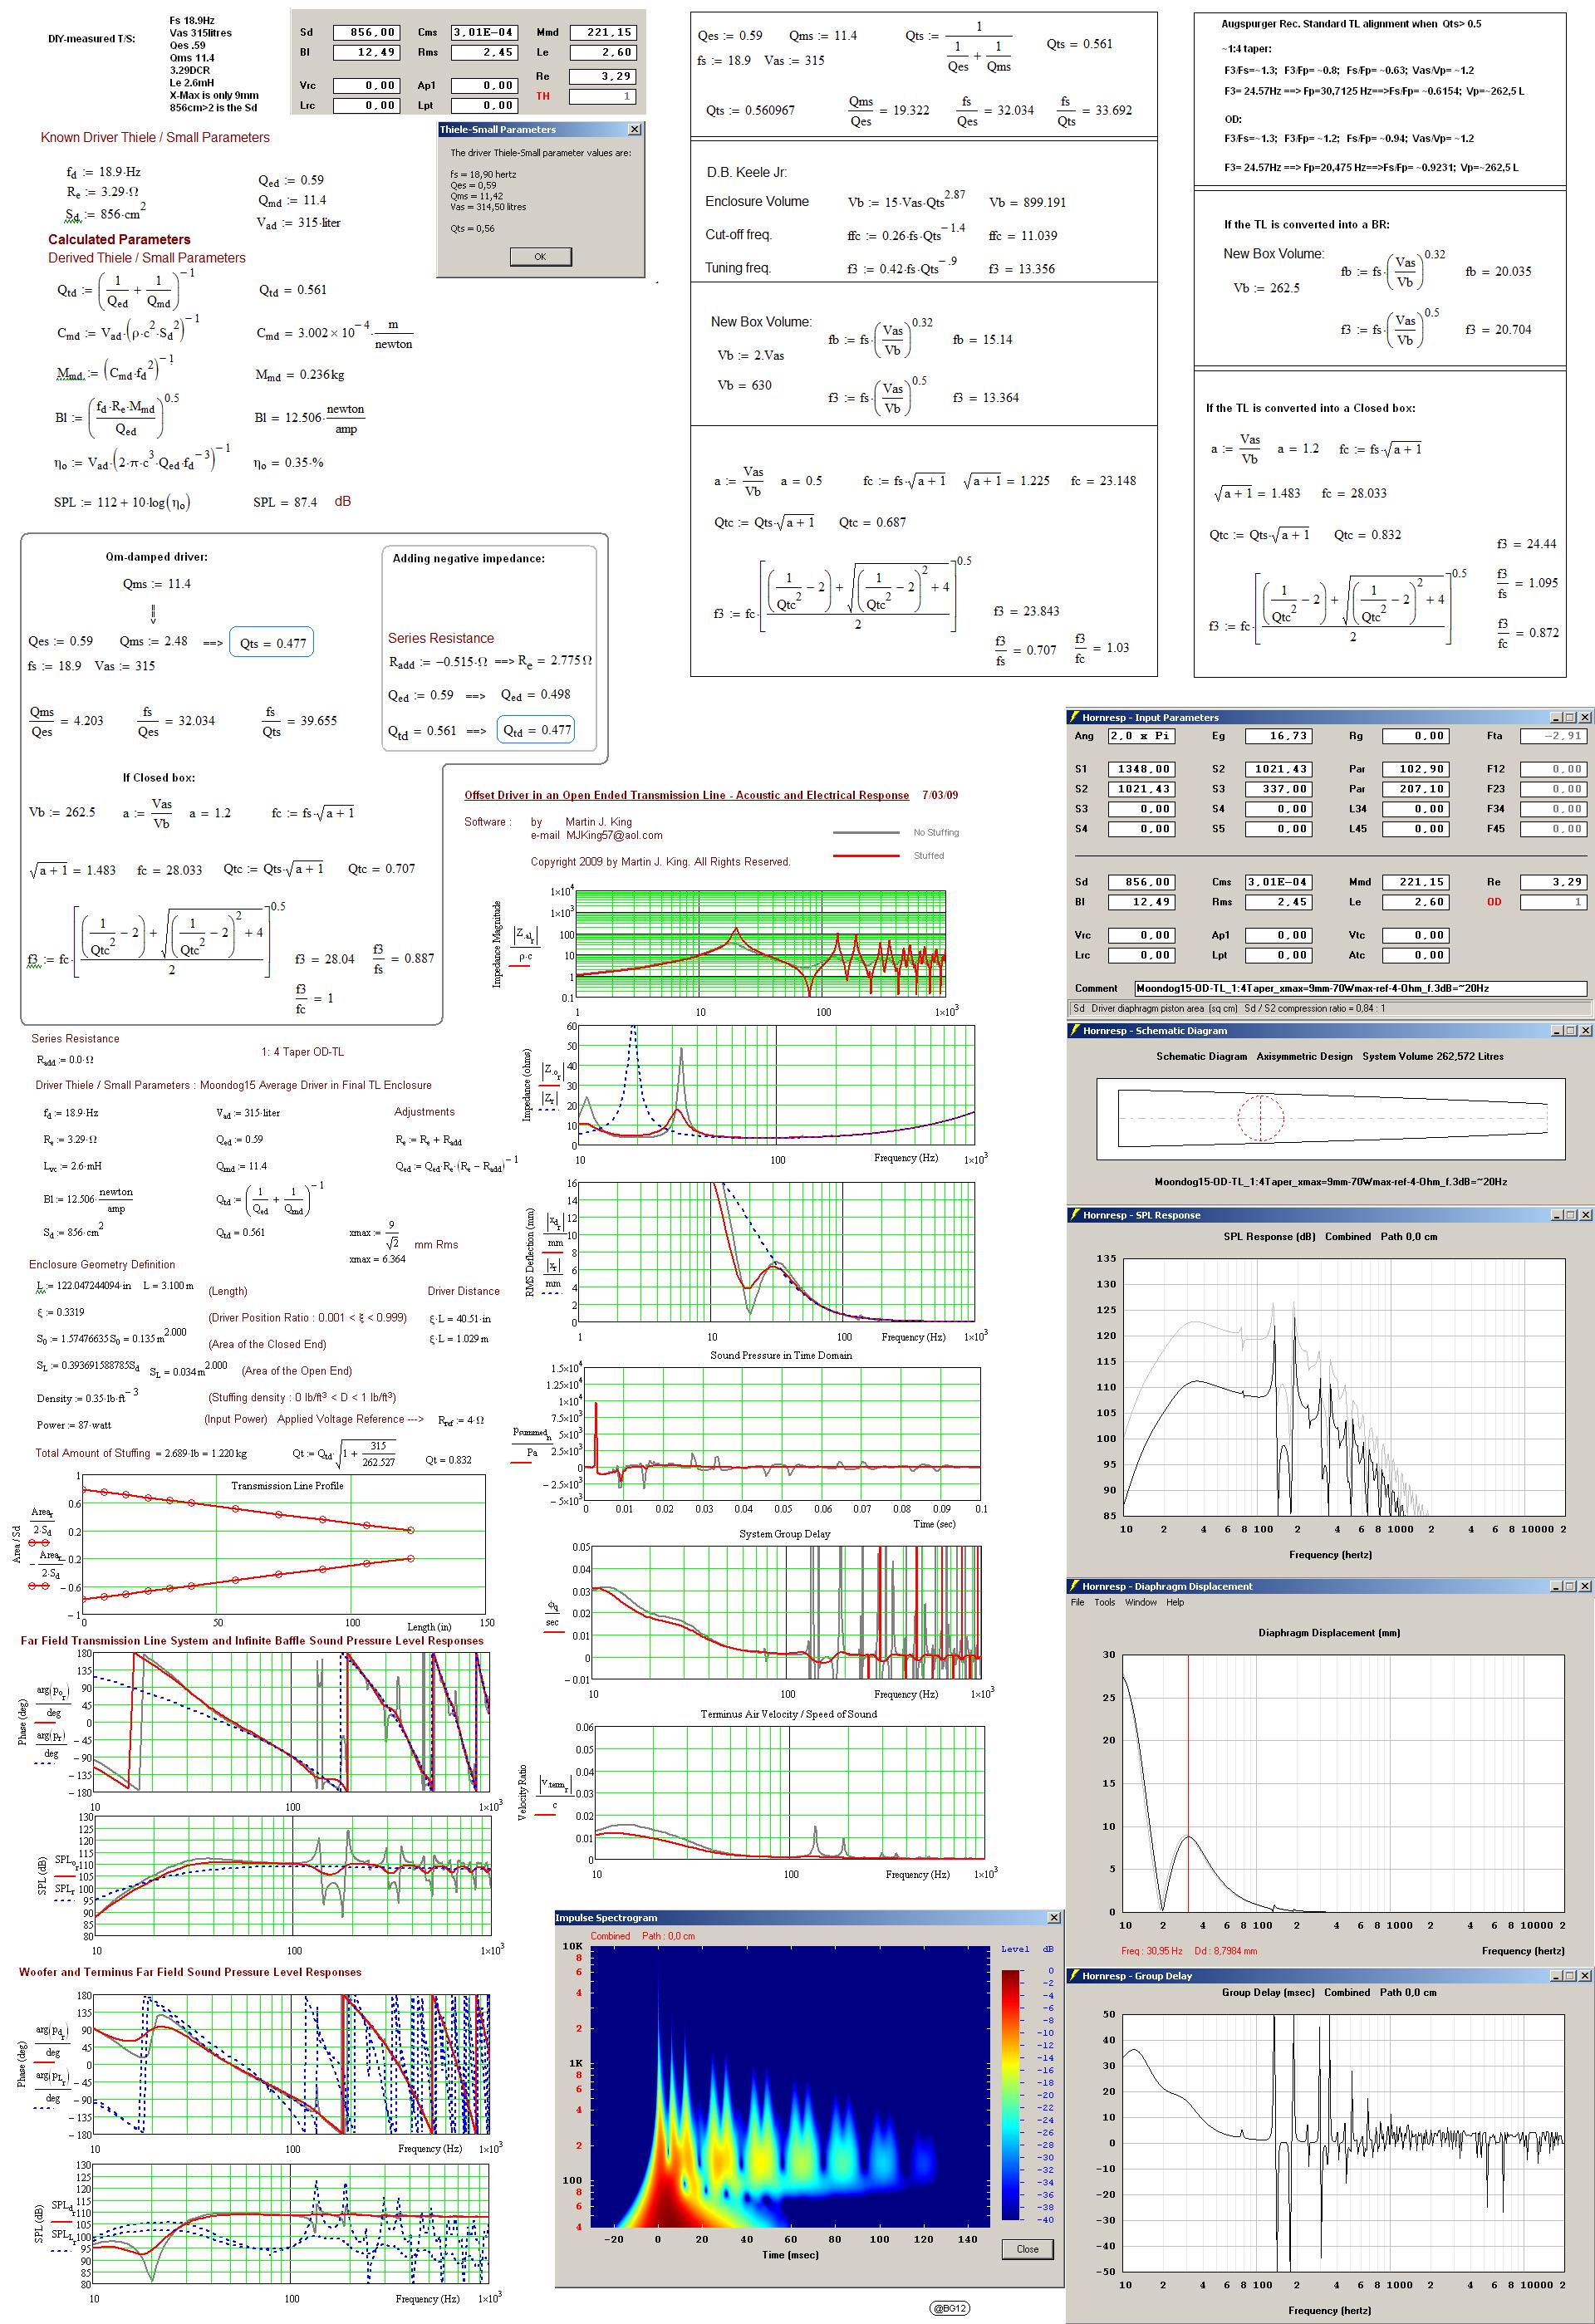
Task: Click the Ang field showing 2,0 x Pi
Action: pos(1141,736)
